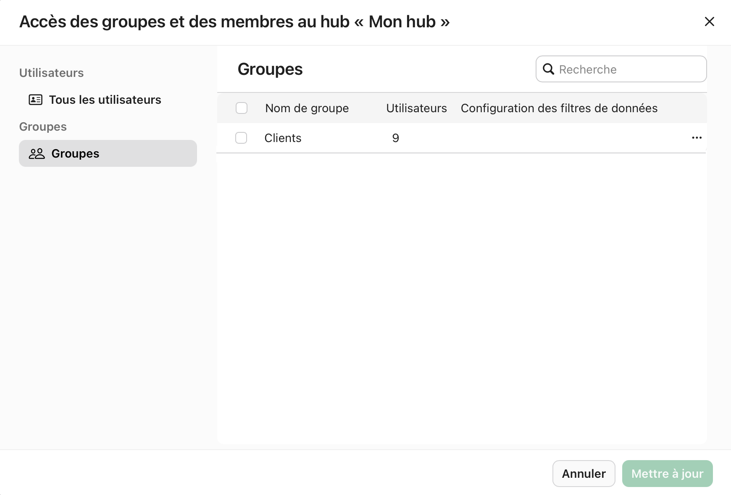Click inside the Recherche search field

(622, 69)
